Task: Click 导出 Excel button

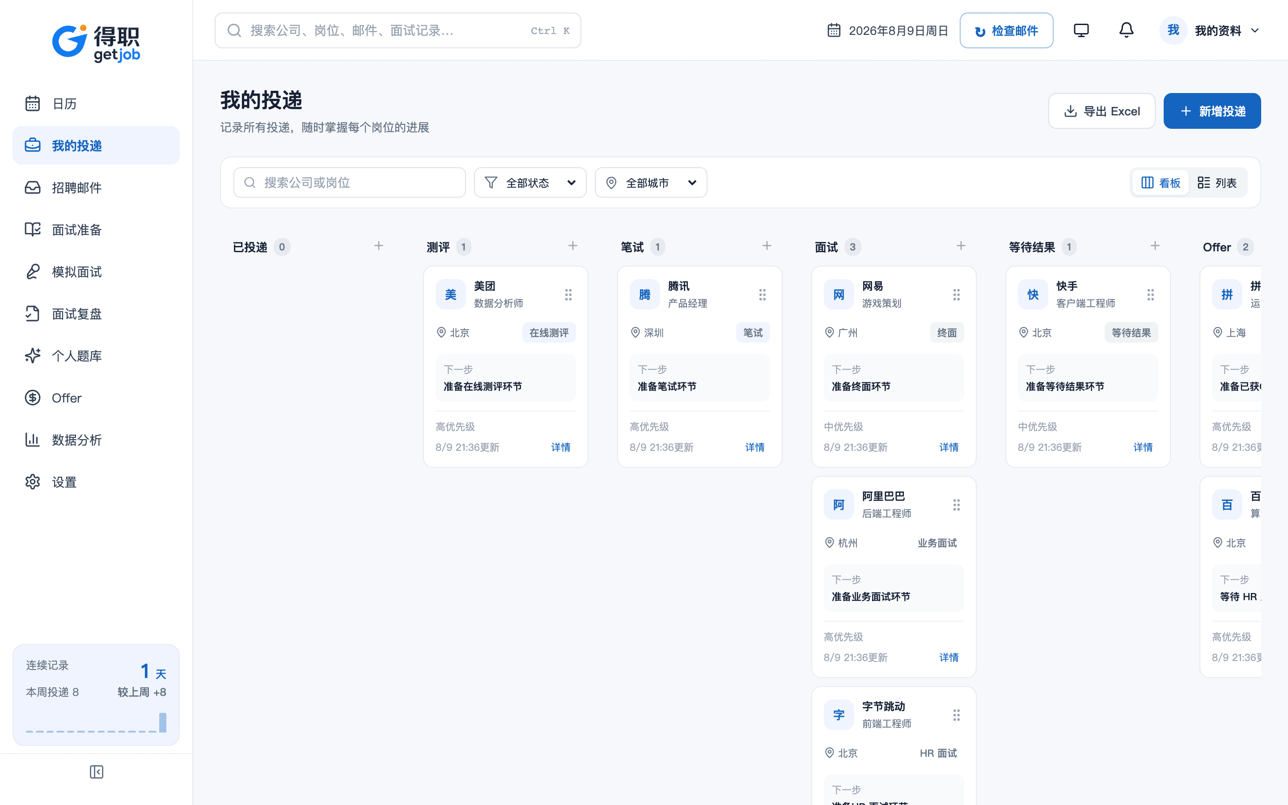Action: coord(1101,111)
